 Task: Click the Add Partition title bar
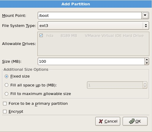click(76, 4)
